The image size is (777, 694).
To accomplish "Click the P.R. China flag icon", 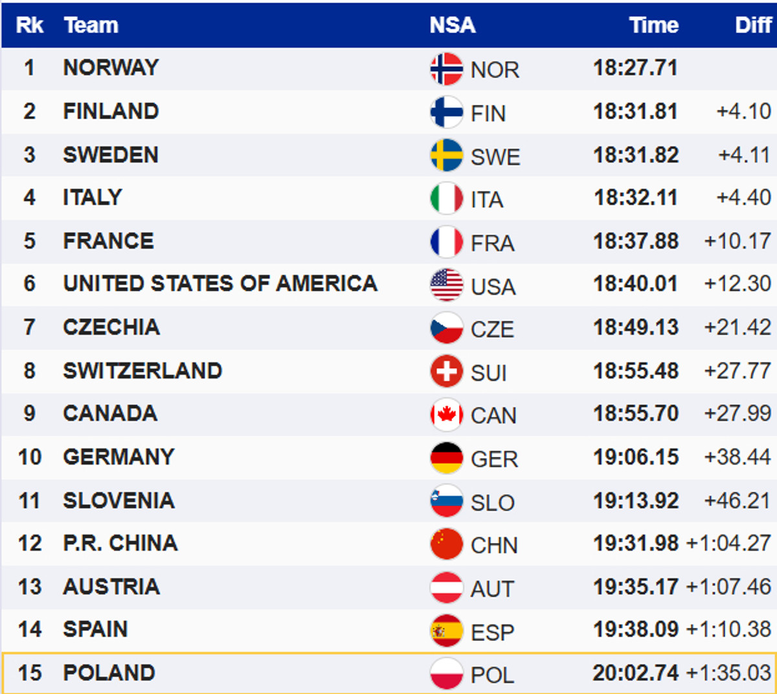I will pos(446,544).
